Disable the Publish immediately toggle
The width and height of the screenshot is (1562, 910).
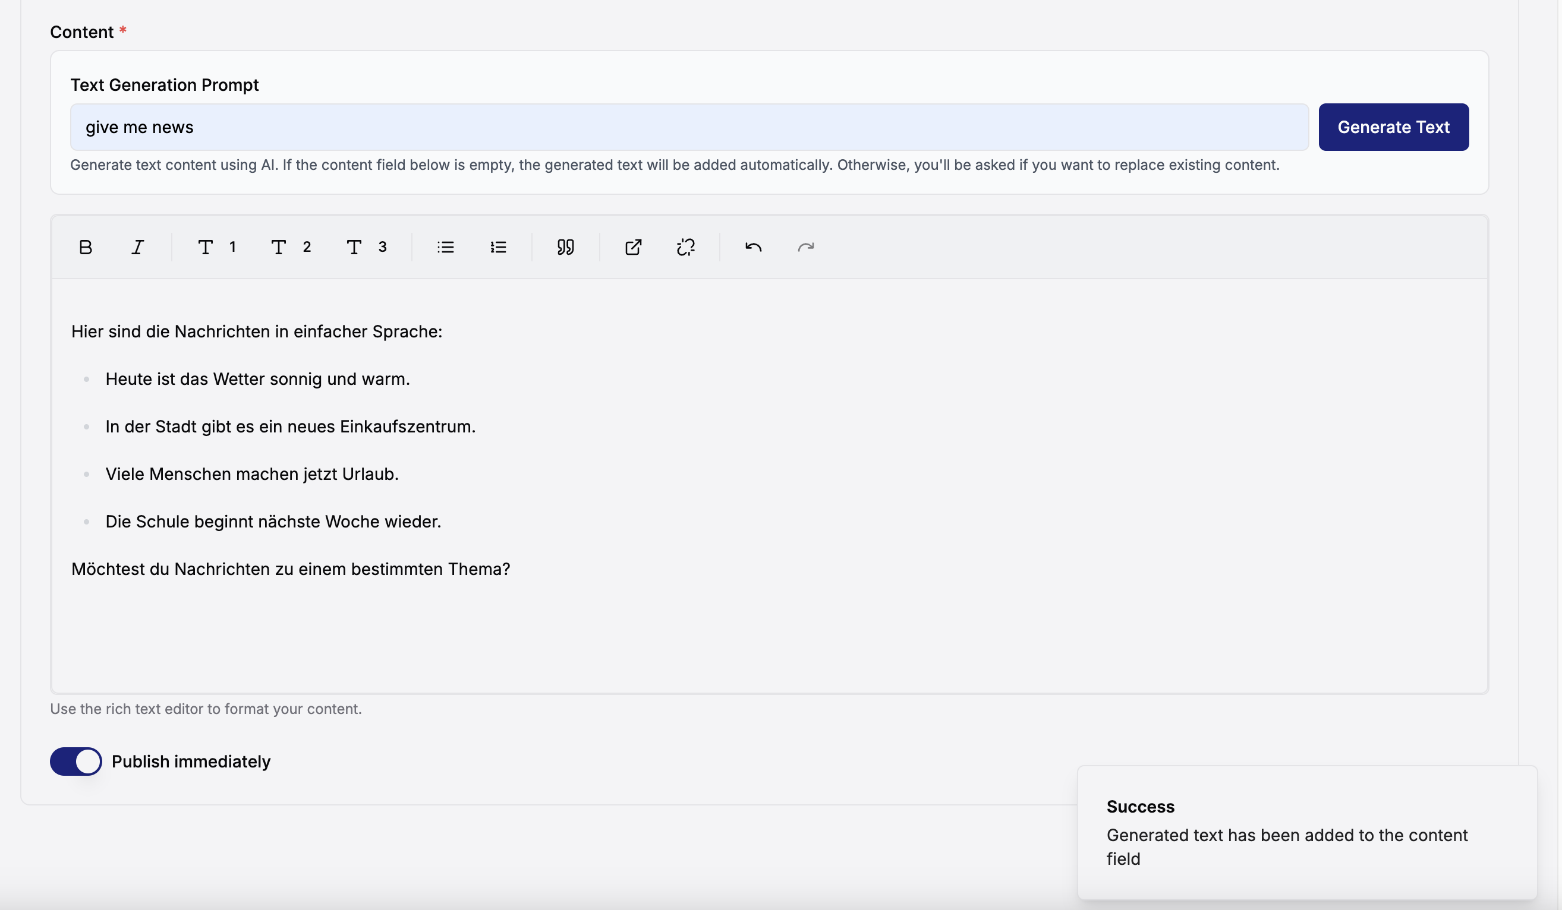tap(75, 762)
